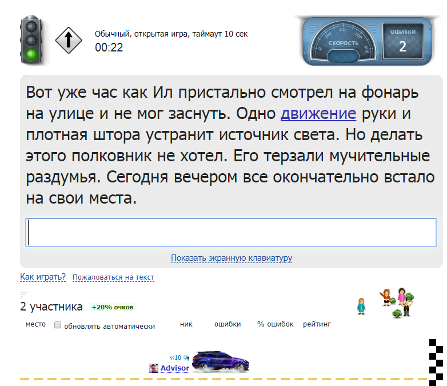
Task: Click the "2 участника" heading
Action: (51, 307)
